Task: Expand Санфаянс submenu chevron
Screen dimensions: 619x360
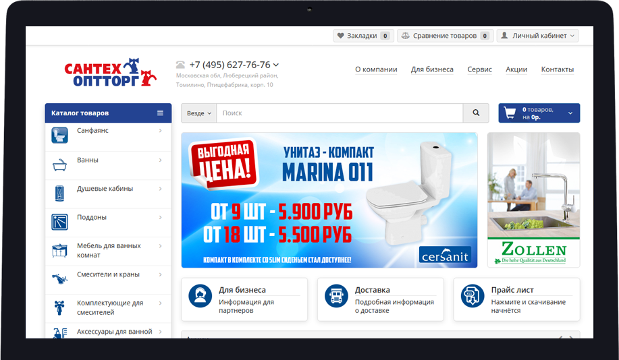Action: 160,131
